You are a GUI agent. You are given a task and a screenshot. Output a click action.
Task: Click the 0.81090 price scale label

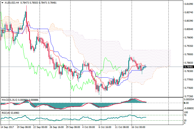click(x=188, y=4)
